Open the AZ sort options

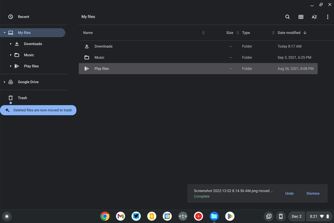click(x=314, y=17)
